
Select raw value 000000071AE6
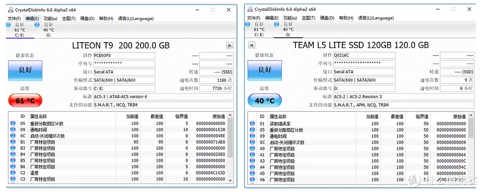tap(211, 142)
